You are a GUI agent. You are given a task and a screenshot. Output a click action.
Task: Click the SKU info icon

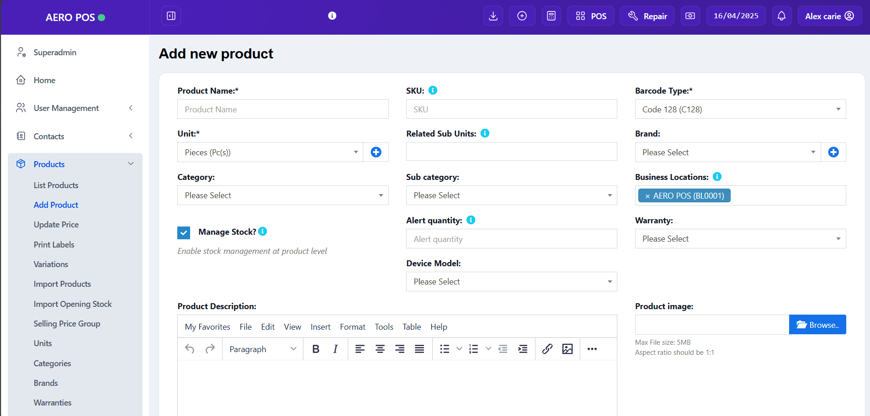click(x=433, y=90)
